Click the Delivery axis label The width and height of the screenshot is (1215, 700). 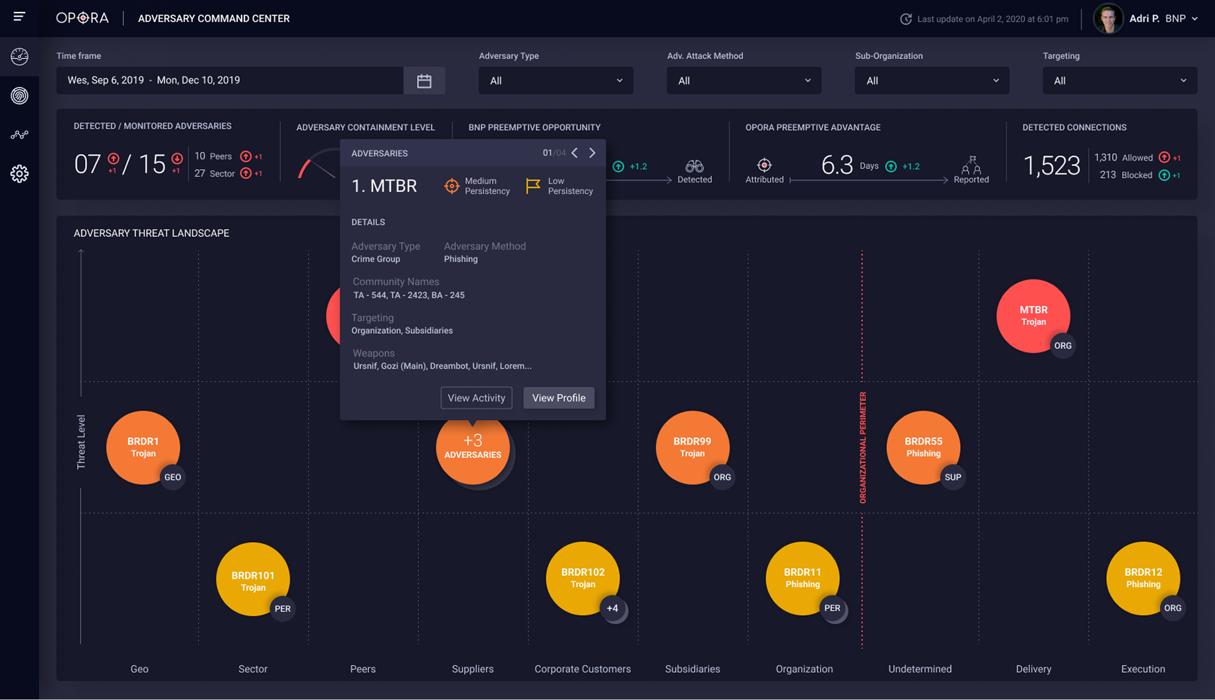point(1034,669)
